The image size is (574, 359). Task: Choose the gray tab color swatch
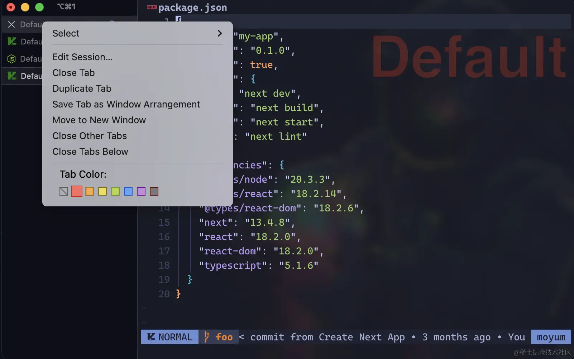tap(154, 191)
